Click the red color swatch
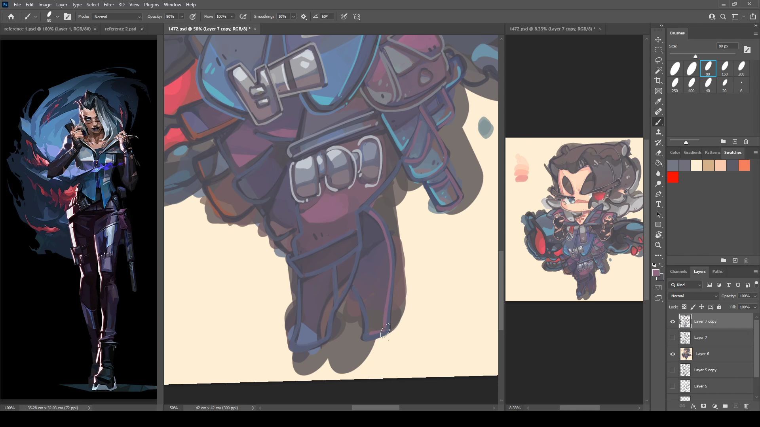The width and height of the screenshot is (760, 427). tap(673, 177)
